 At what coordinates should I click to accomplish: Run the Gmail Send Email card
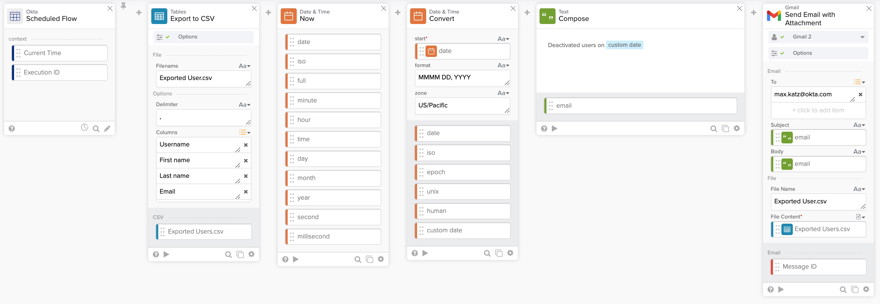(x=781, y=290)
